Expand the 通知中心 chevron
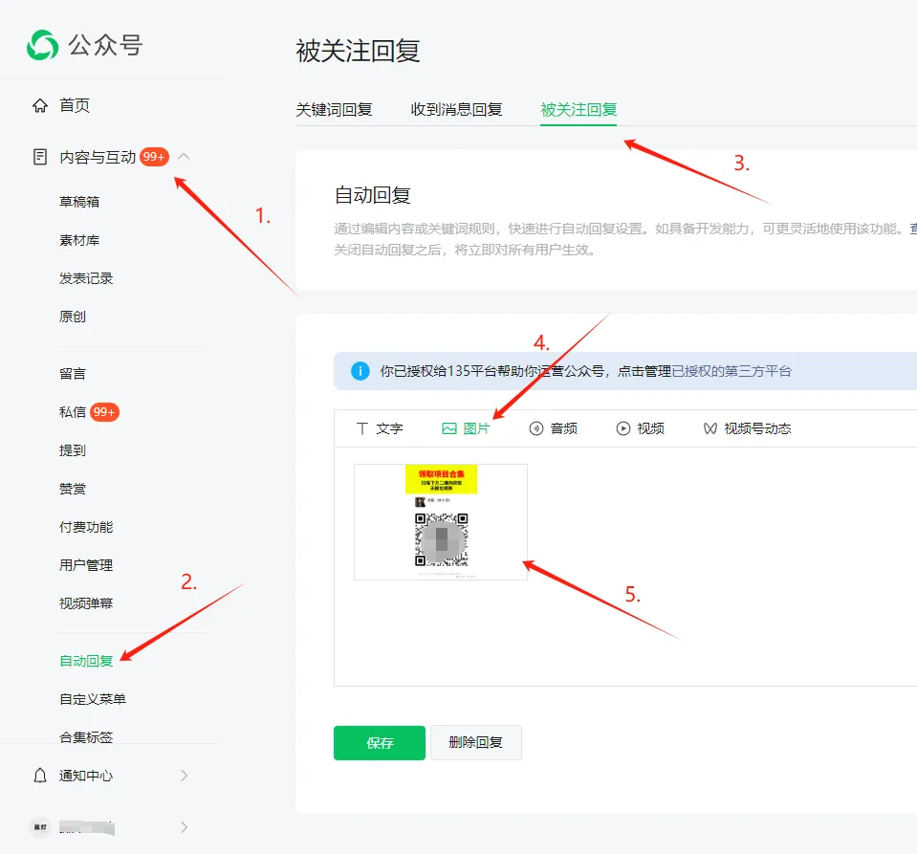917x854 pixels. (x=185, y=776)
